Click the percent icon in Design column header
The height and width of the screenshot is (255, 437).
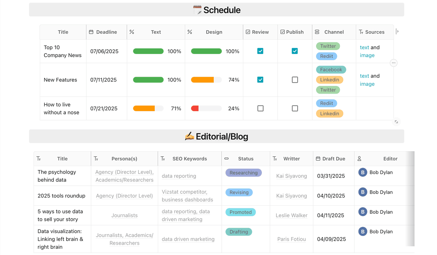(190, 32)
